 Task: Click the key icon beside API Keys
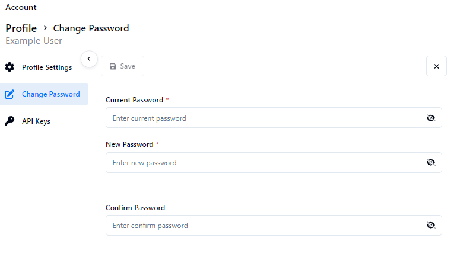9,121
